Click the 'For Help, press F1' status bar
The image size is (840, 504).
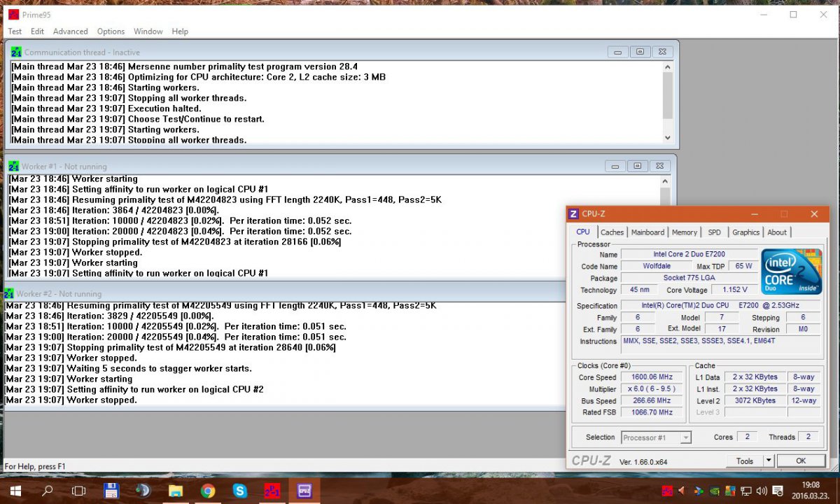[34, 466]
